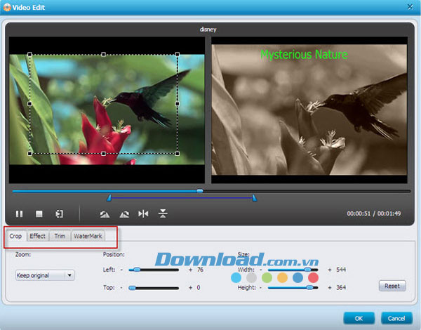The height and width of the screenshot is (330, 421).
Task: Switch to the Crop tab
Action: [x=15, y=236]
